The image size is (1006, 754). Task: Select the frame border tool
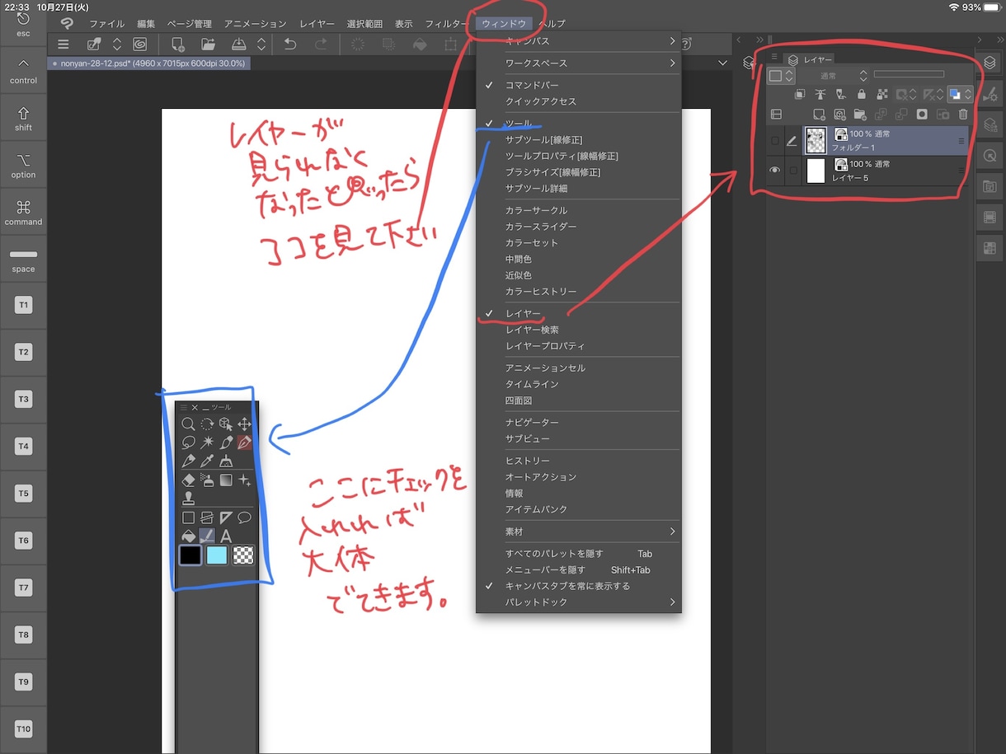(207, 517)
